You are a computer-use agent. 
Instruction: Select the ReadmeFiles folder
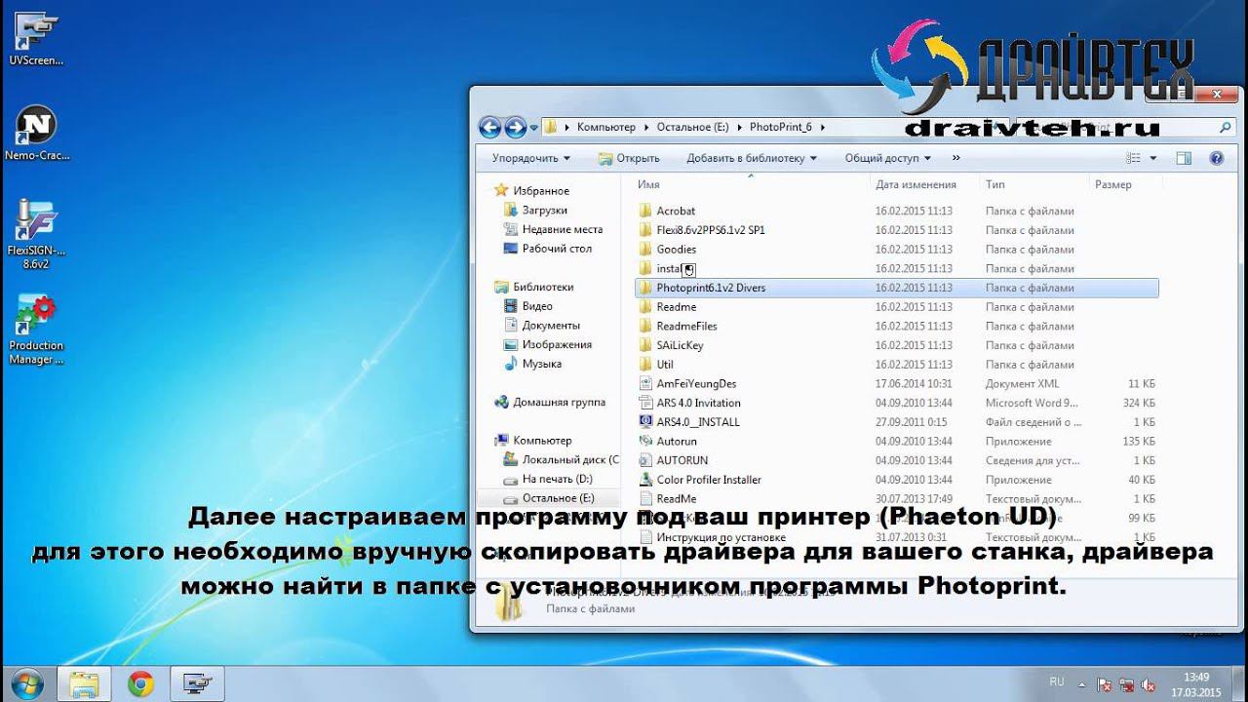pos(686,327)
